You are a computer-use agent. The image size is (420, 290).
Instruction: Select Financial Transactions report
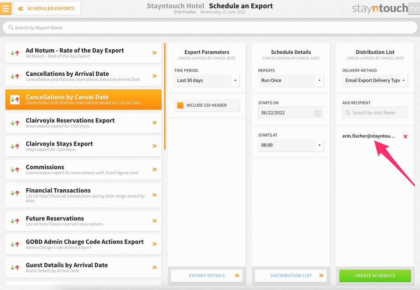point(84,195)
